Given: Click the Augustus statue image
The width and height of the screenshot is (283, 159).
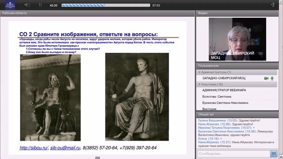Looking at the screenshot, I should pos(137,97).
